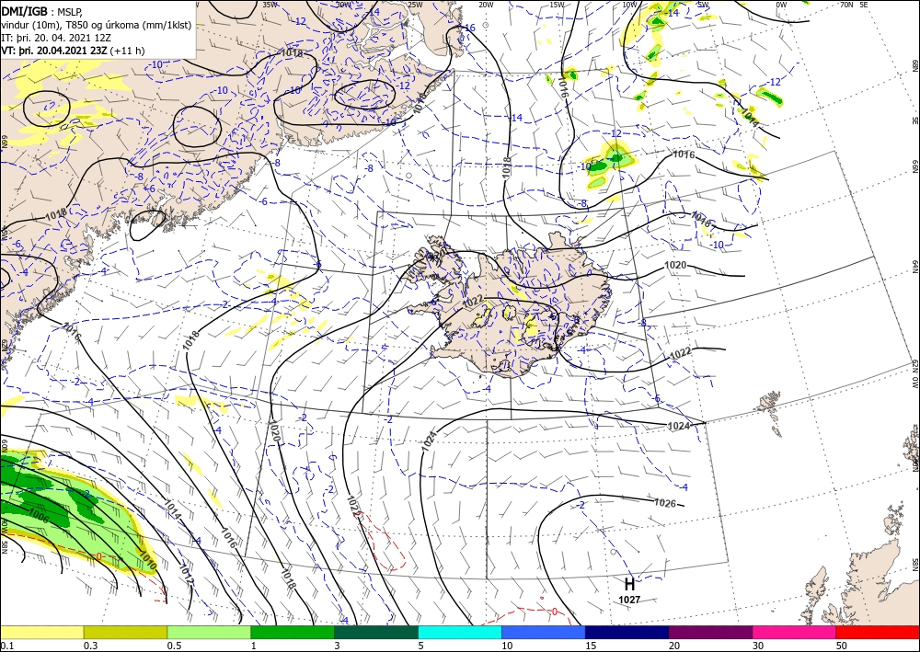Click the 15W longitude label
This screenshot has height=652, width=920.
point(557,5)
